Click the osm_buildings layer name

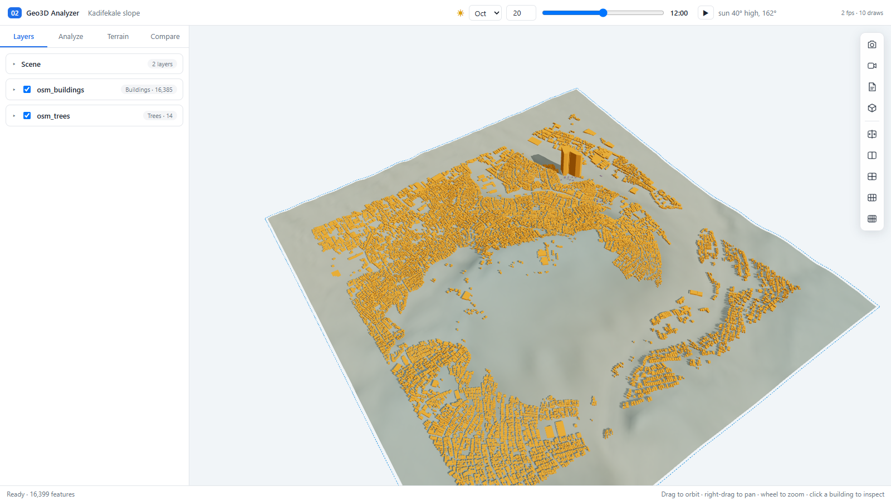pos(61,90)
